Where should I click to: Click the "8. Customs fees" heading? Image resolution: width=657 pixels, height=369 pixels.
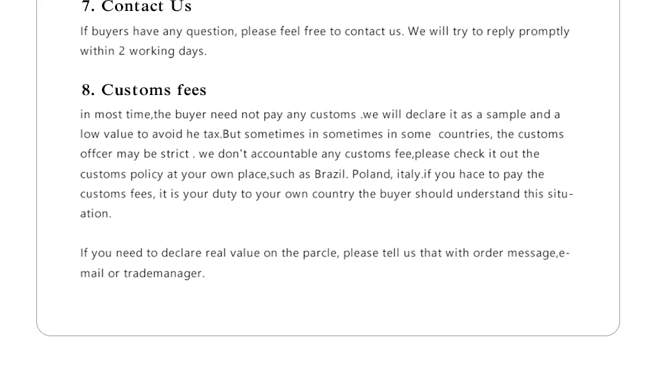pyautogui.click(x=144, y=90)
